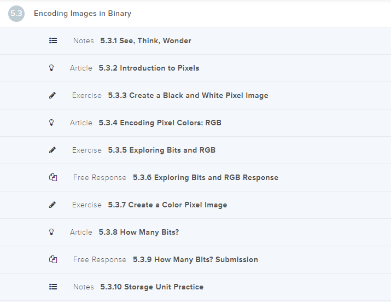Click list icon beside Storage Unit Practice

(x=53, y=287)
